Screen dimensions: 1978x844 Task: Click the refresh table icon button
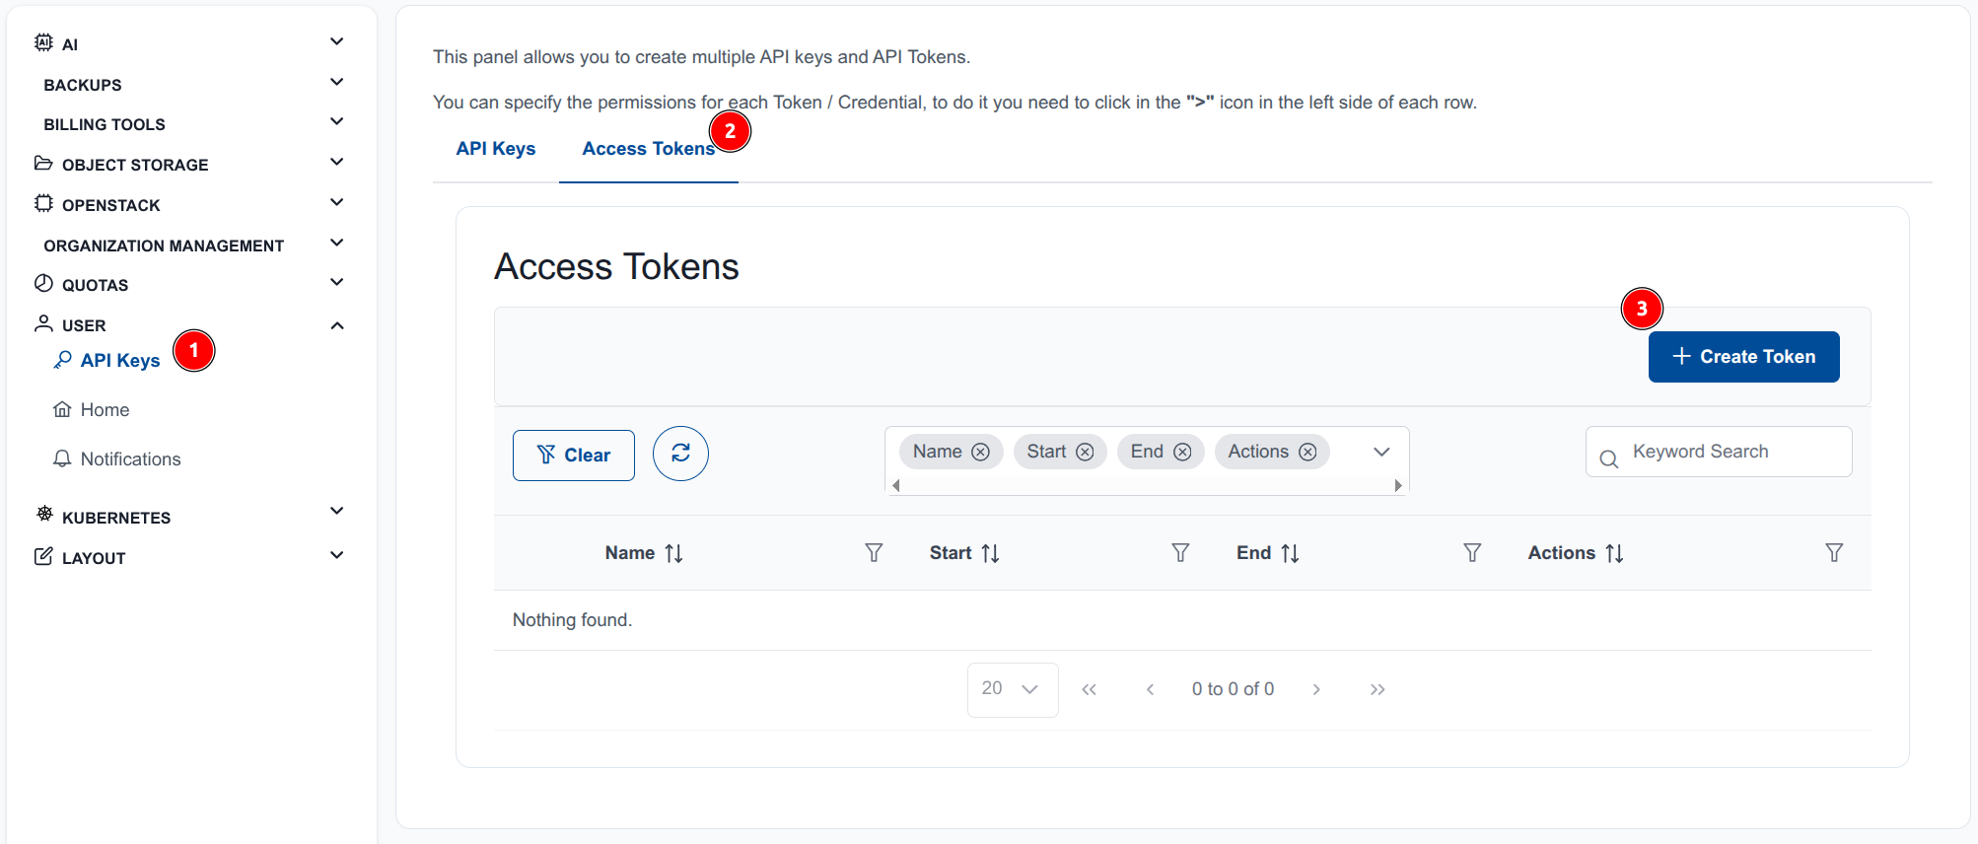680,454
